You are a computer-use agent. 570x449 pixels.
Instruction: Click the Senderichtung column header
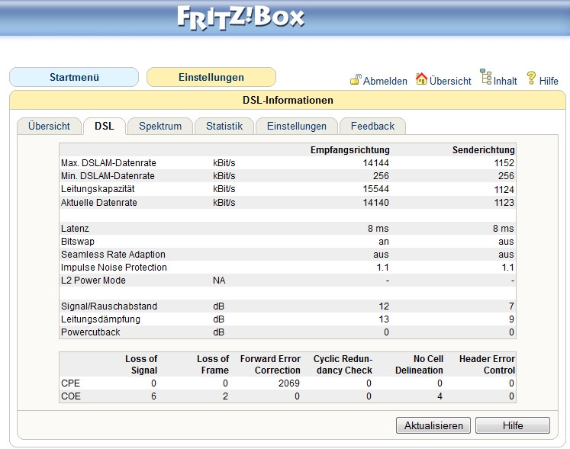pos(484,150)
